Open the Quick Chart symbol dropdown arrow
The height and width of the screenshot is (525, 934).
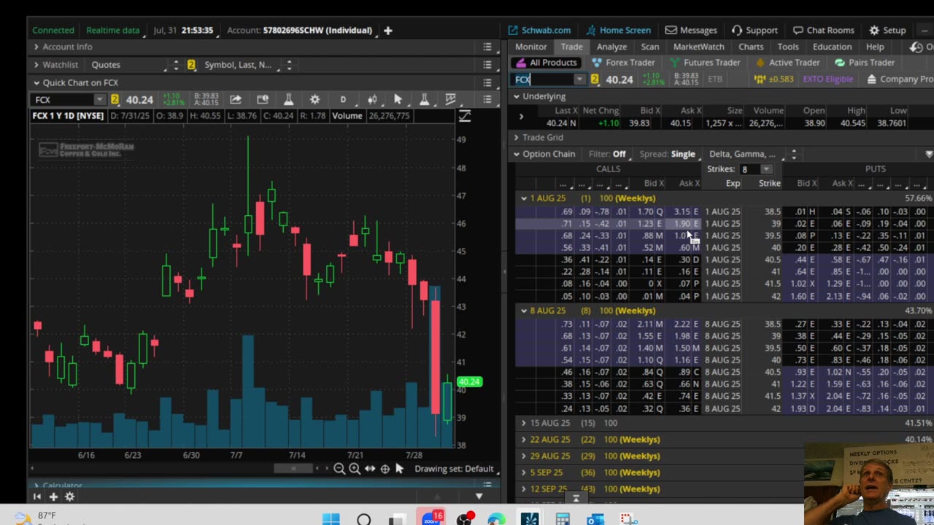[99, 100]
